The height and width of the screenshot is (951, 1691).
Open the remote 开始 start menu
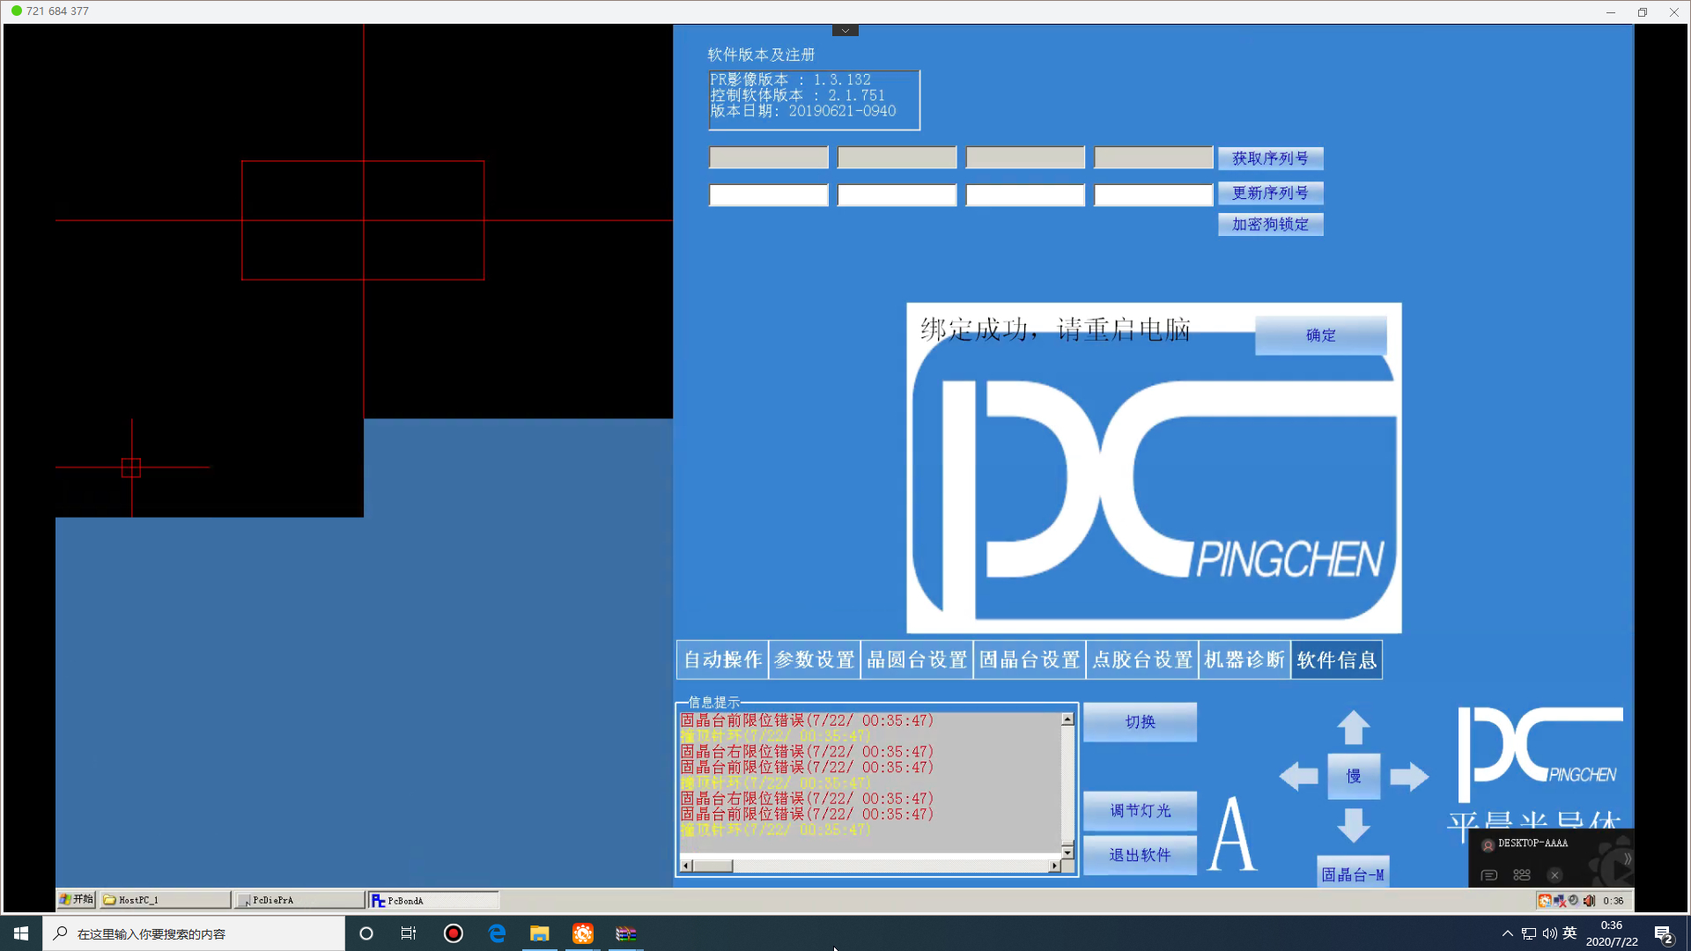pos(77,899)
